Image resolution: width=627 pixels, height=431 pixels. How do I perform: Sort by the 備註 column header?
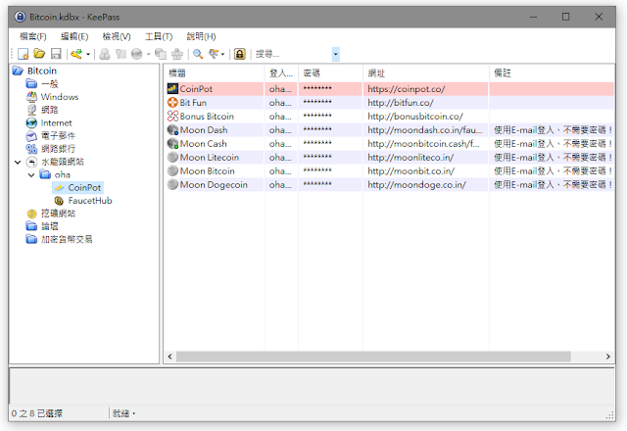coord(552,73)
